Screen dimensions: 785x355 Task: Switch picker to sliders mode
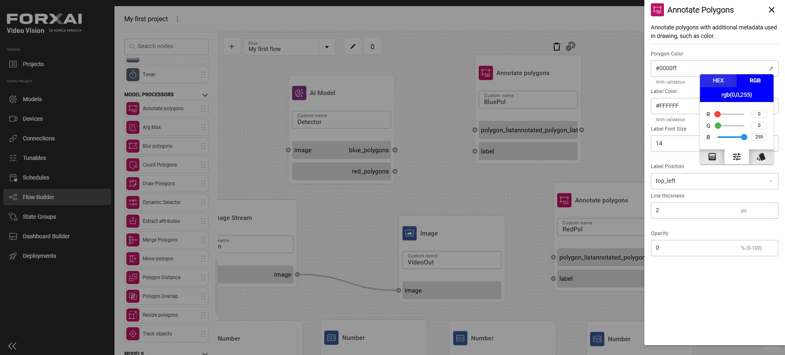point(737,157)
